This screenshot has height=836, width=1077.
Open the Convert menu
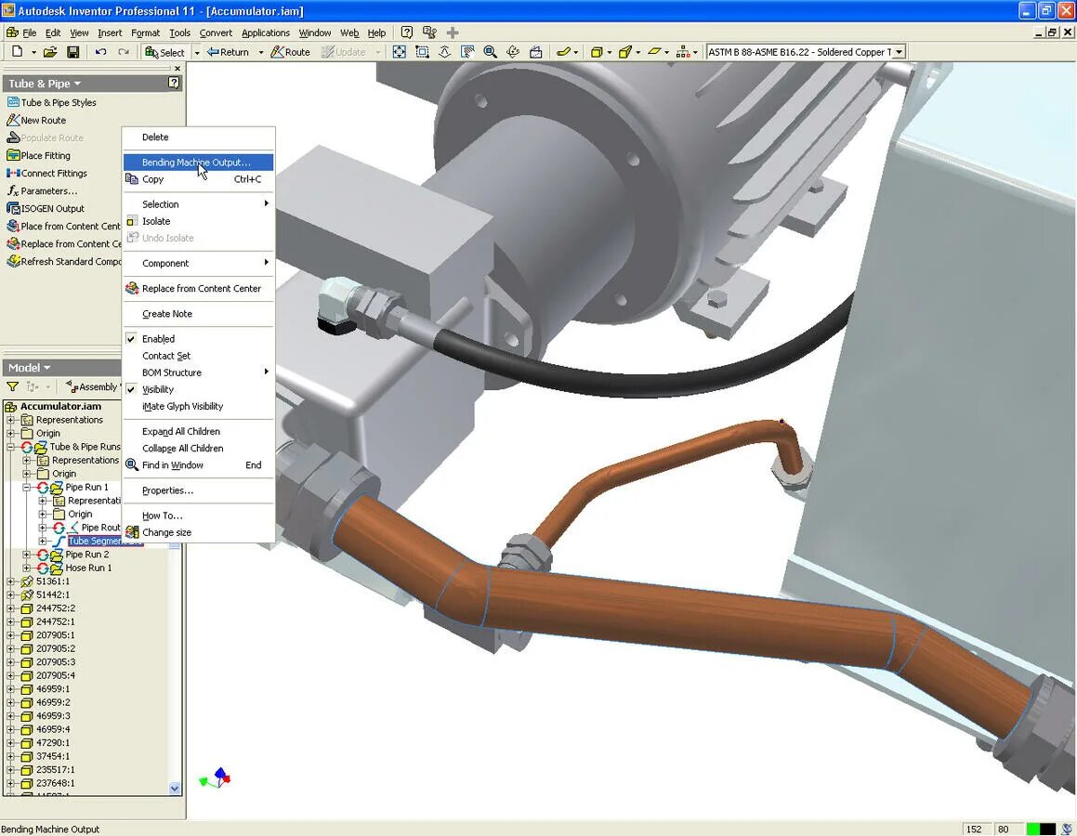[216, 33]
